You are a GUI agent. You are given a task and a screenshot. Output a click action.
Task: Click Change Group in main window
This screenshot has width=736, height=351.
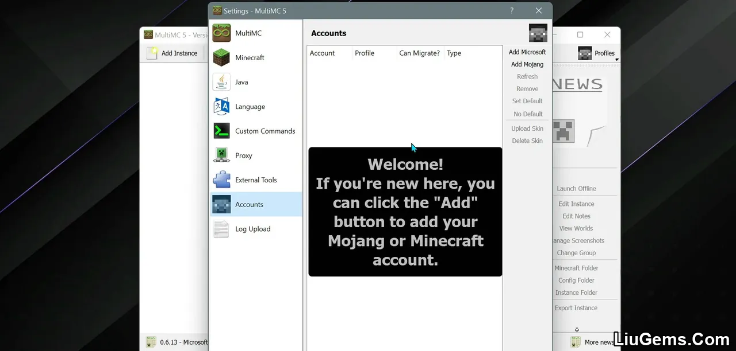tap(576, 253)
